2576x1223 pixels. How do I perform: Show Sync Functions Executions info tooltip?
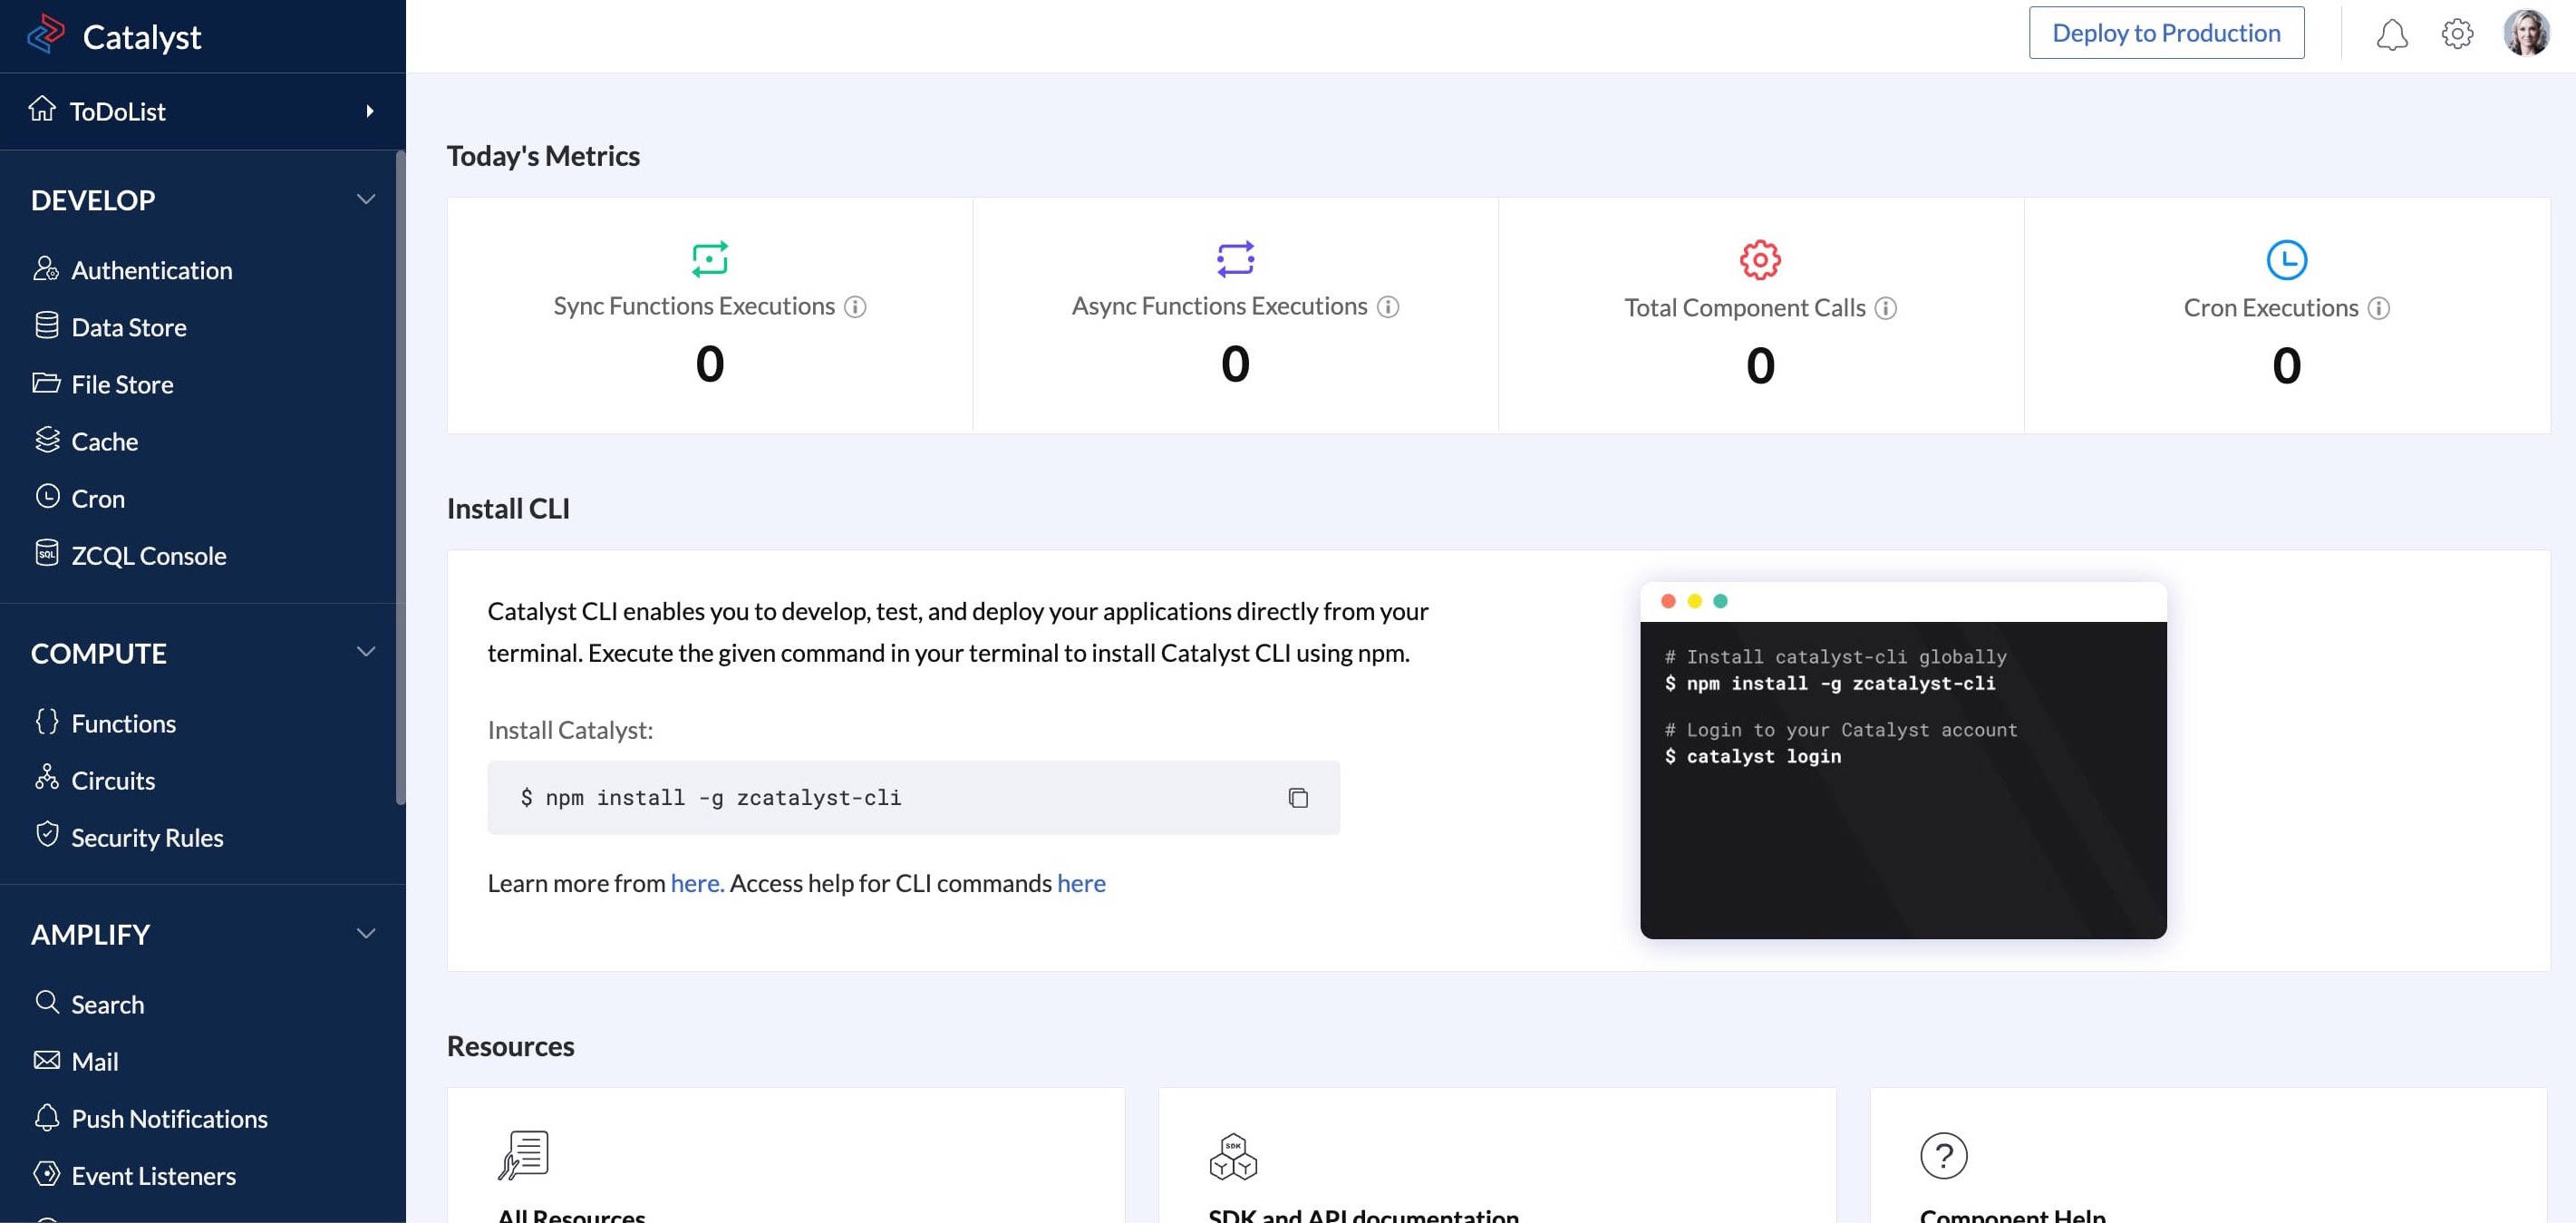tap(856, 308)
